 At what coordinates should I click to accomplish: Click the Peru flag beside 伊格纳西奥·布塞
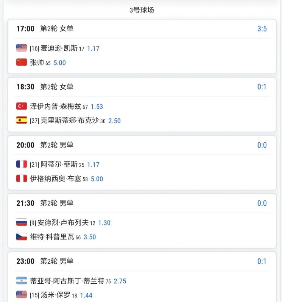pyautogui.click(x=22, y=179)
